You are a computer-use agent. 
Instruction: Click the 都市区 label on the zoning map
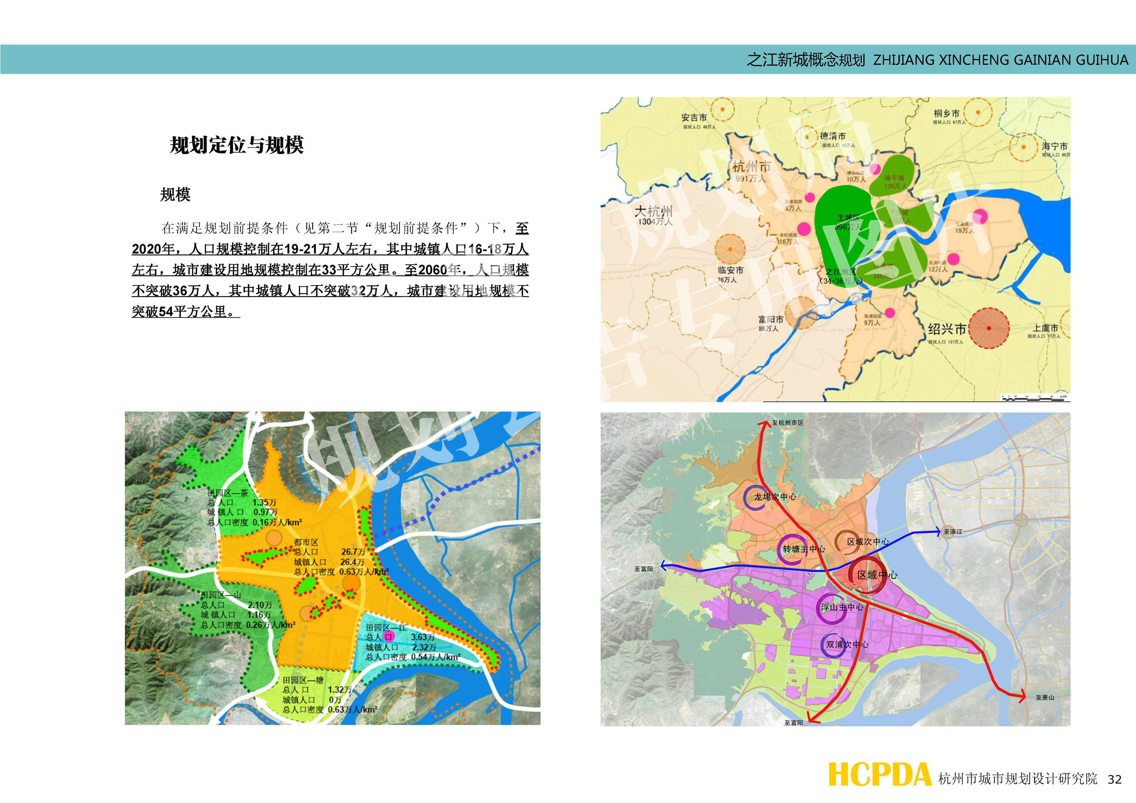[x=306, y=542]
